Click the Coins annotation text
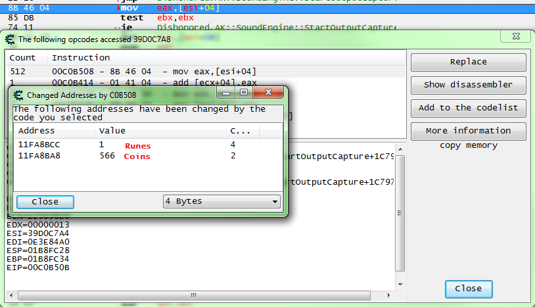The image size is (535, 307). click(x=137, y=156)
